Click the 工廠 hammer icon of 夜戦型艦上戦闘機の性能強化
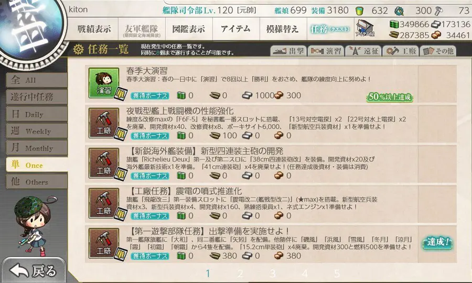 104,123
